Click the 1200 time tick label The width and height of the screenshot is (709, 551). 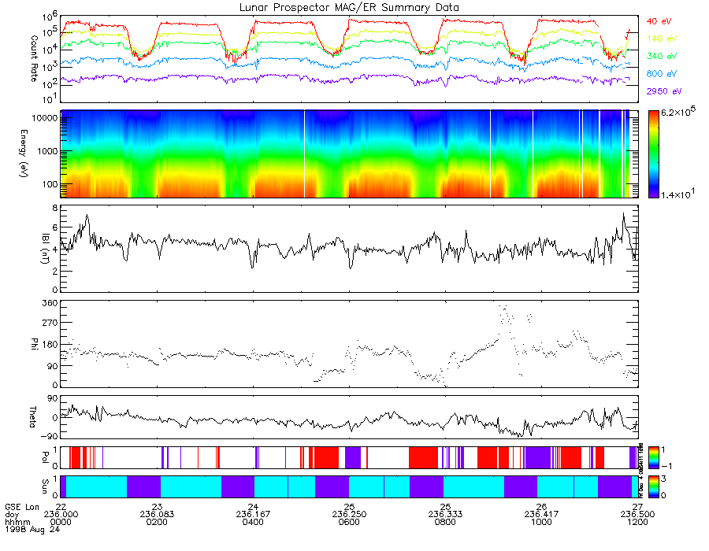[637, 522]
